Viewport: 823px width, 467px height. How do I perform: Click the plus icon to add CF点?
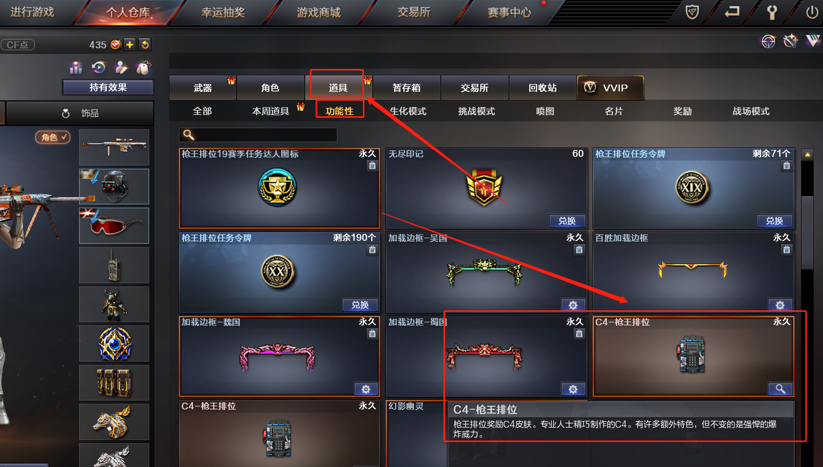pos(130,45)
